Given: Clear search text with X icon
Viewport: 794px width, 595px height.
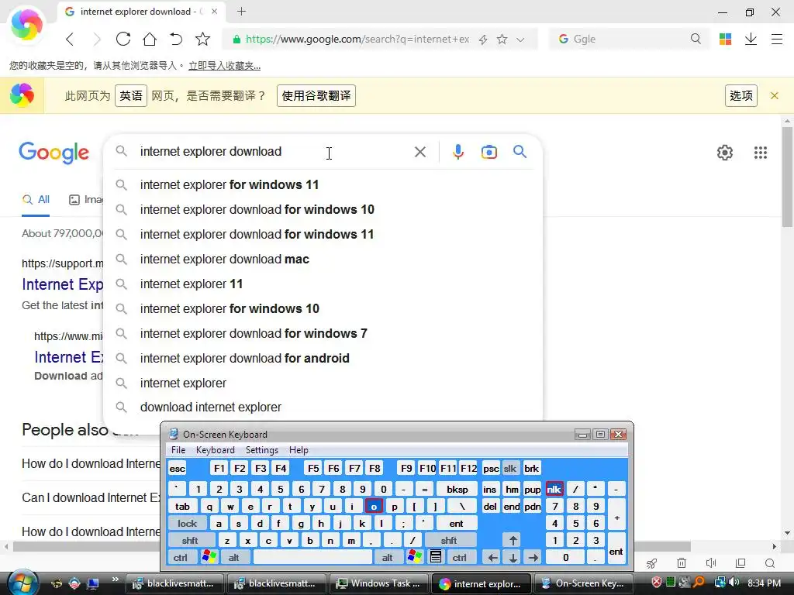Looking at the screenshot, I should pos(419,152).
